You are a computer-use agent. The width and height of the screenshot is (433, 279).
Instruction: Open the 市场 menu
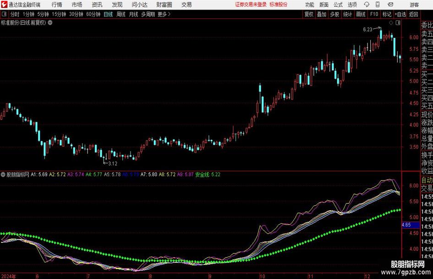[x=77, y=5]
